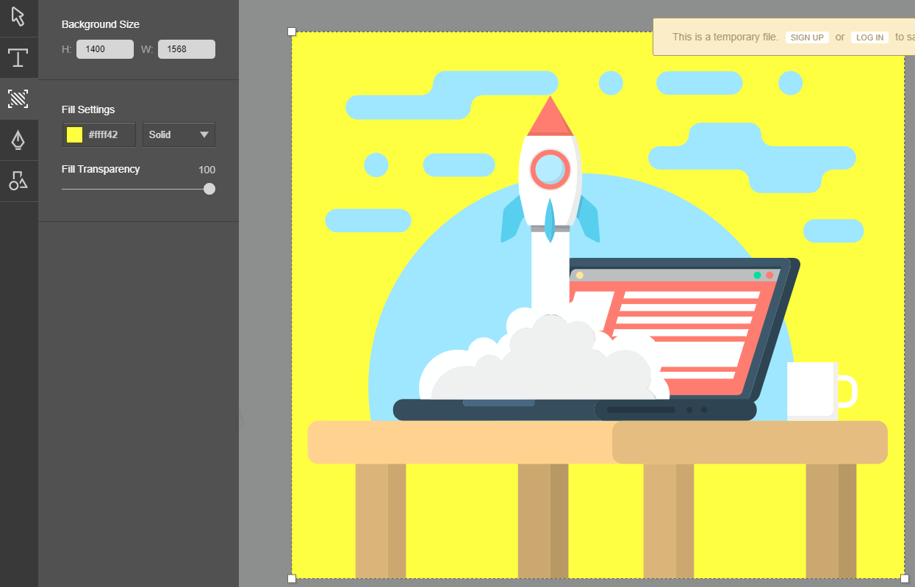The height and width of the screenshot is (587, 915).
Task: Click the green dot on the laptop screen
Action: tap(757, 275)
